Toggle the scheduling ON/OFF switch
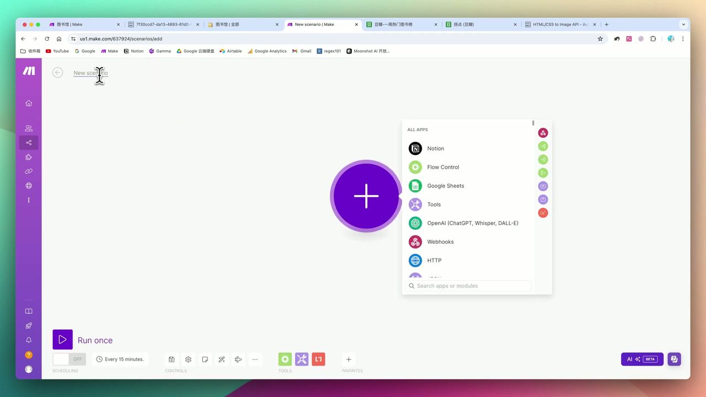This screenshot has width=706, height=397. (69, 359)
